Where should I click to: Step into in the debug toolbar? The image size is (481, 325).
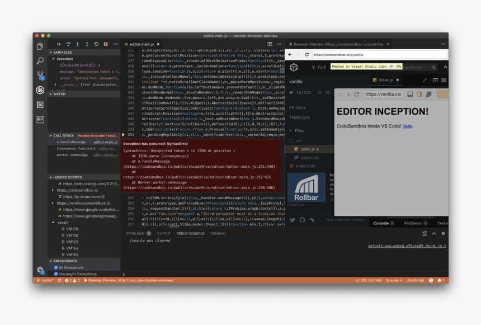point(77,44)
